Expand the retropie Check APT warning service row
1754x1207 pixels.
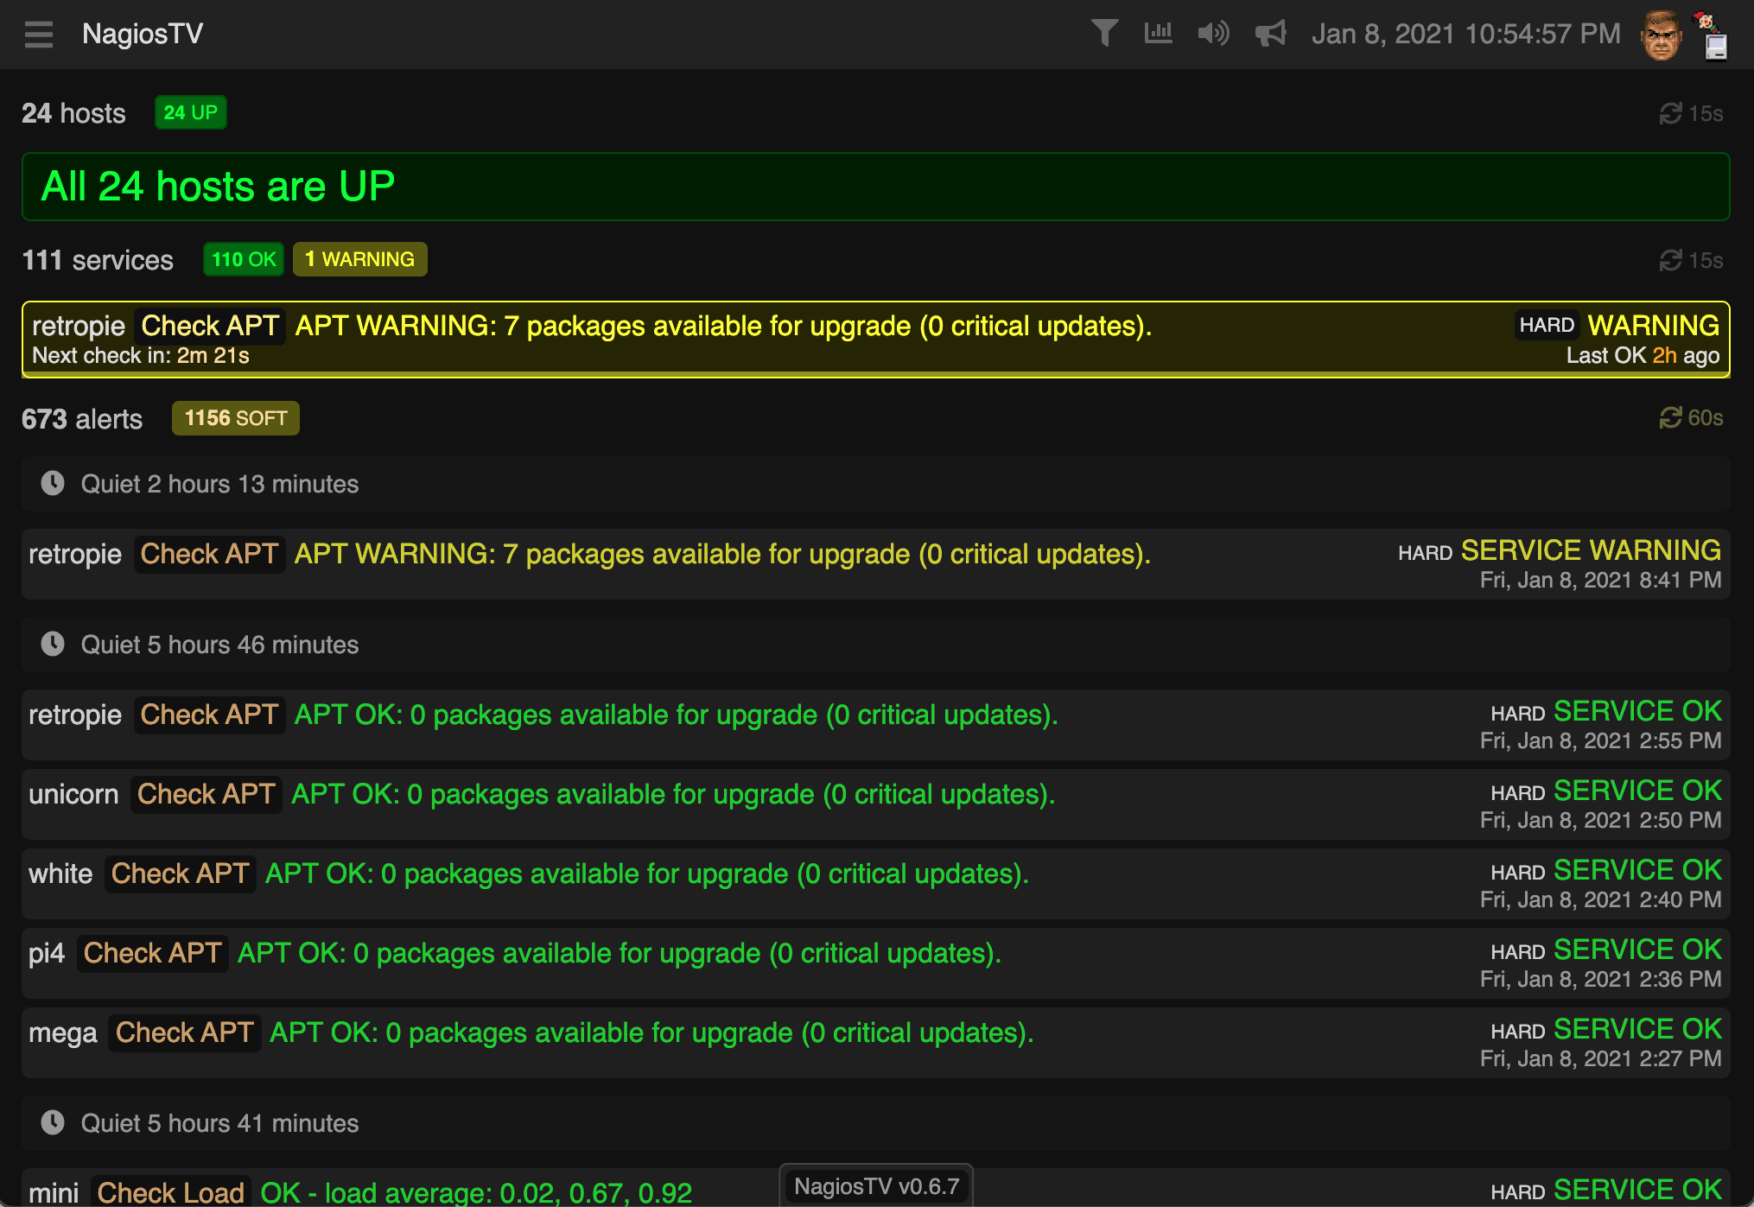point(874,340)
